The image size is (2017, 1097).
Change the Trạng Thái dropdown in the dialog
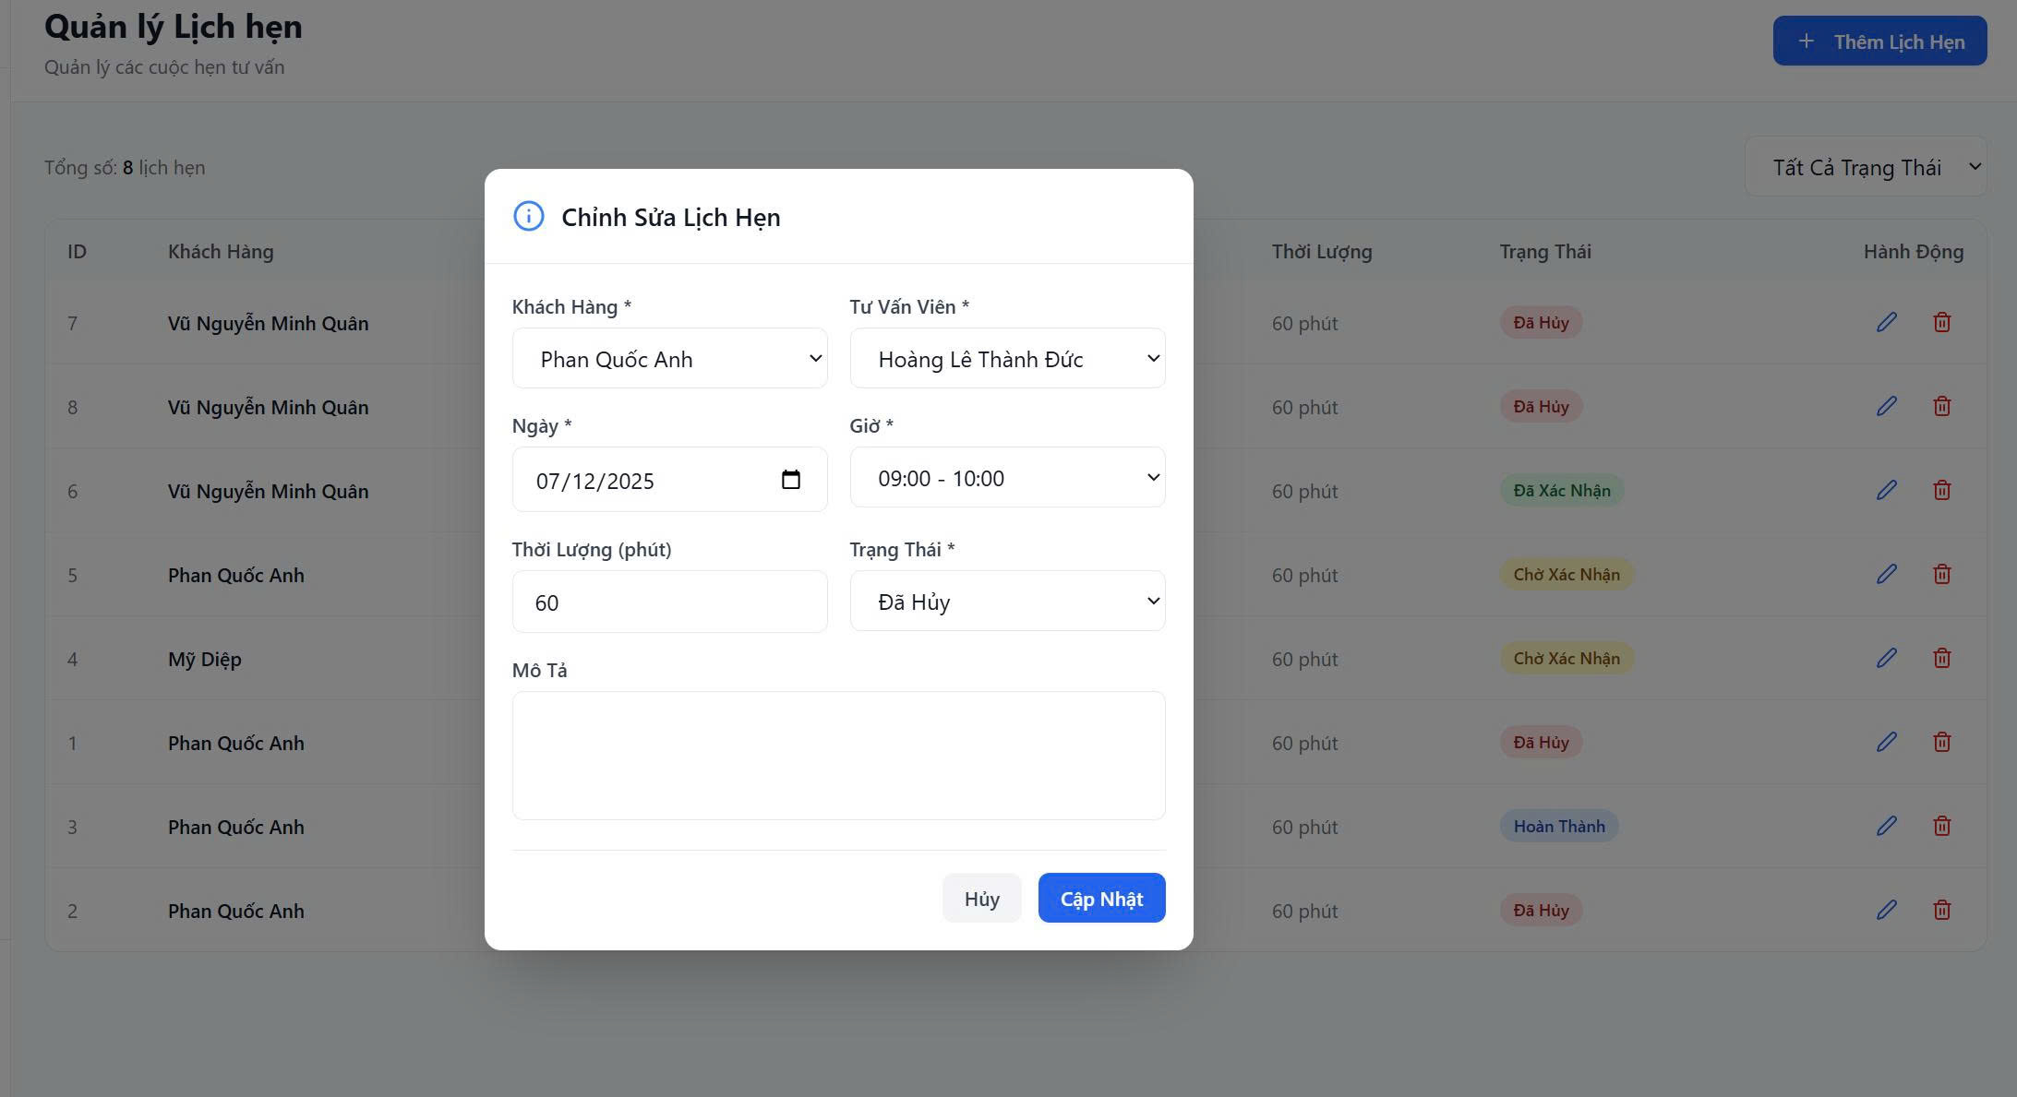(x=1007, y=602)
